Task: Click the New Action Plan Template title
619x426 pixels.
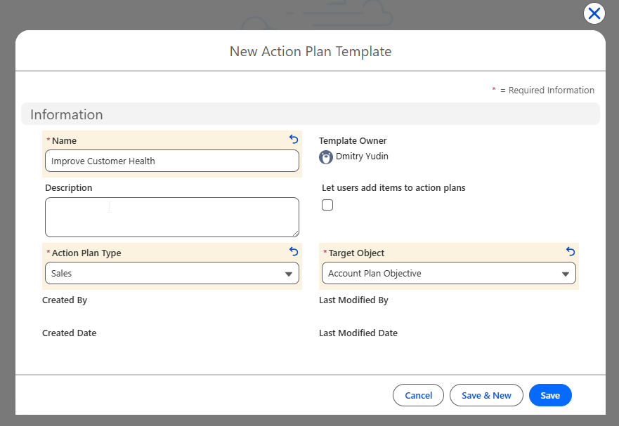Action: coord(310,51)
